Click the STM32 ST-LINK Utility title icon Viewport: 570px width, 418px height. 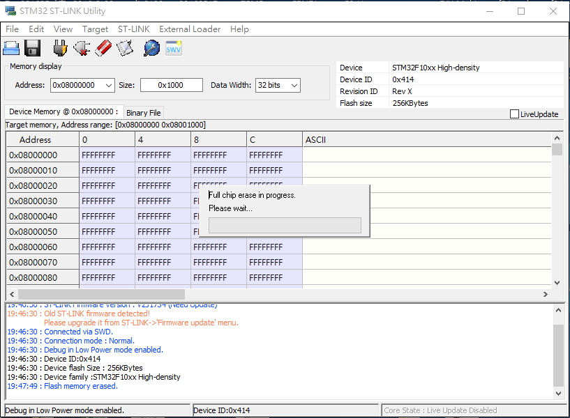click(10, 11)
